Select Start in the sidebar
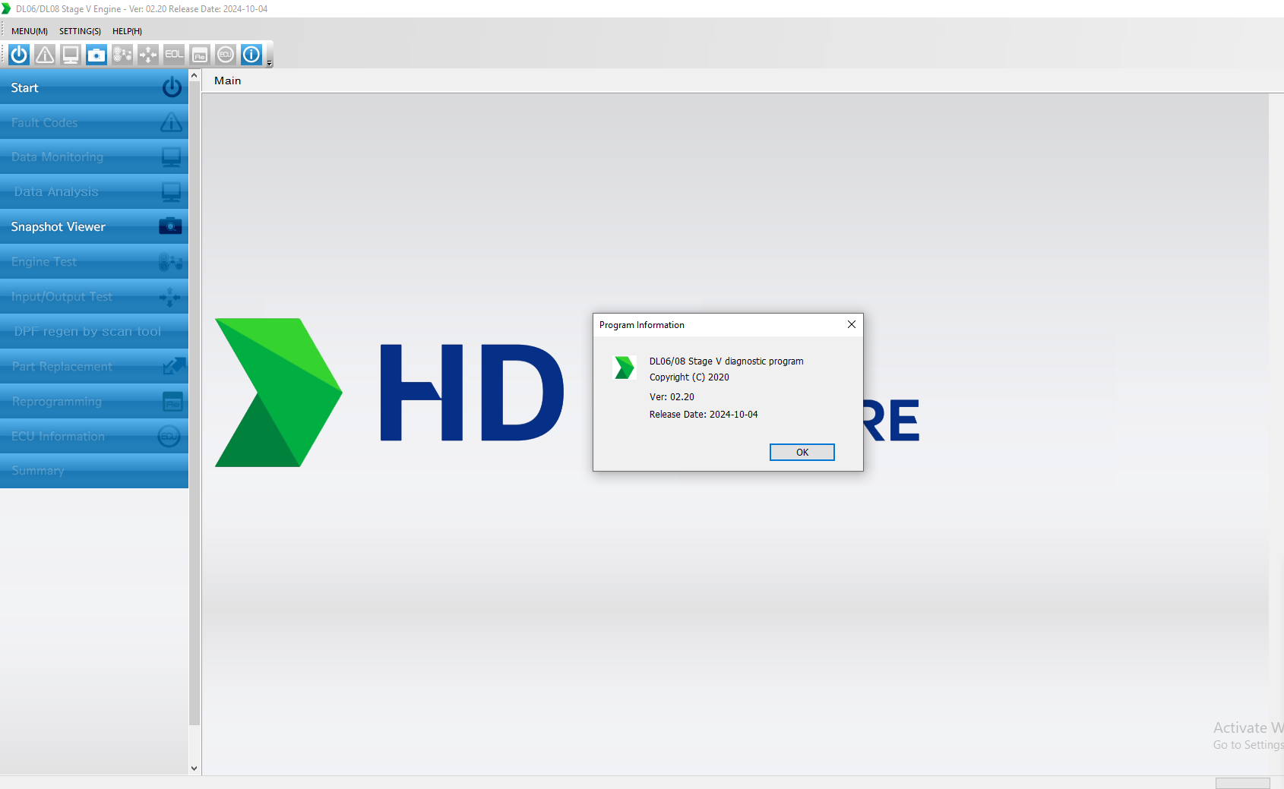The image size is (1284, 789). [94, 87]
